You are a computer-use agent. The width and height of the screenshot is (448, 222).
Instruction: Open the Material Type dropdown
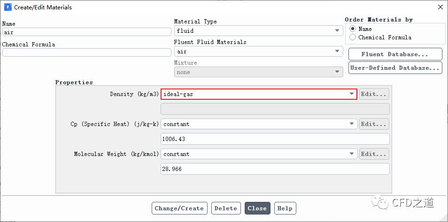pyautogui.click(x=258, y=31)
